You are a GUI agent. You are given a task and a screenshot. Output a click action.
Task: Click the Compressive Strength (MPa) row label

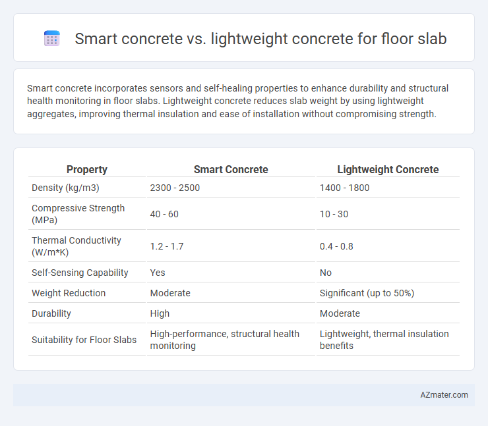click(x=78, y=214)
